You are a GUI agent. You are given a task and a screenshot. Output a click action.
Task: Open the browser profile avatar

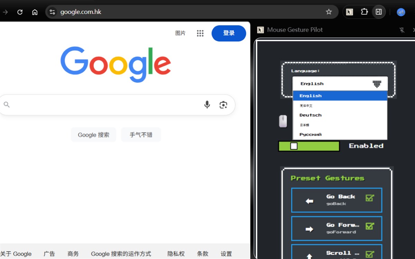click(401, 12)
